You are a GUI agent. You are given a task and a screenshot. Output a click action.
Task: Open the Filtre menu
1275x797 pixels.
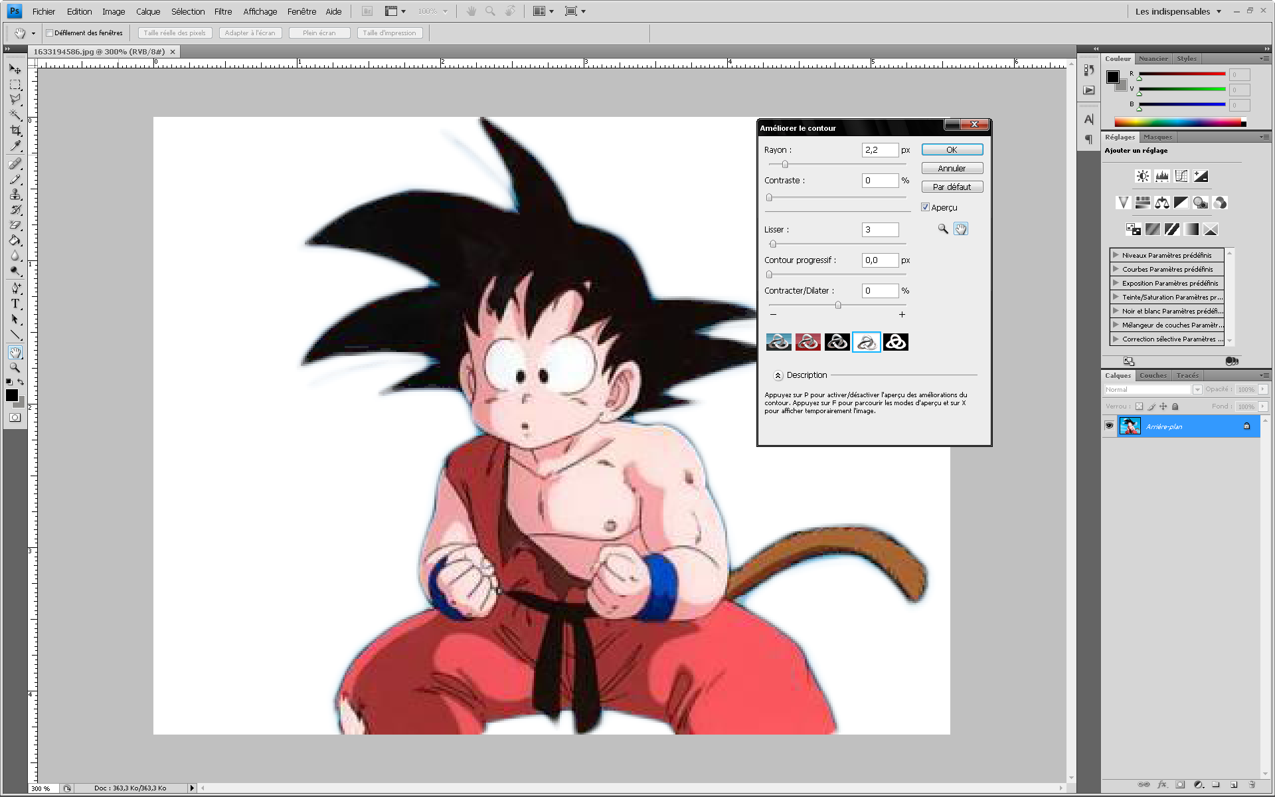[x=223, y=11]
